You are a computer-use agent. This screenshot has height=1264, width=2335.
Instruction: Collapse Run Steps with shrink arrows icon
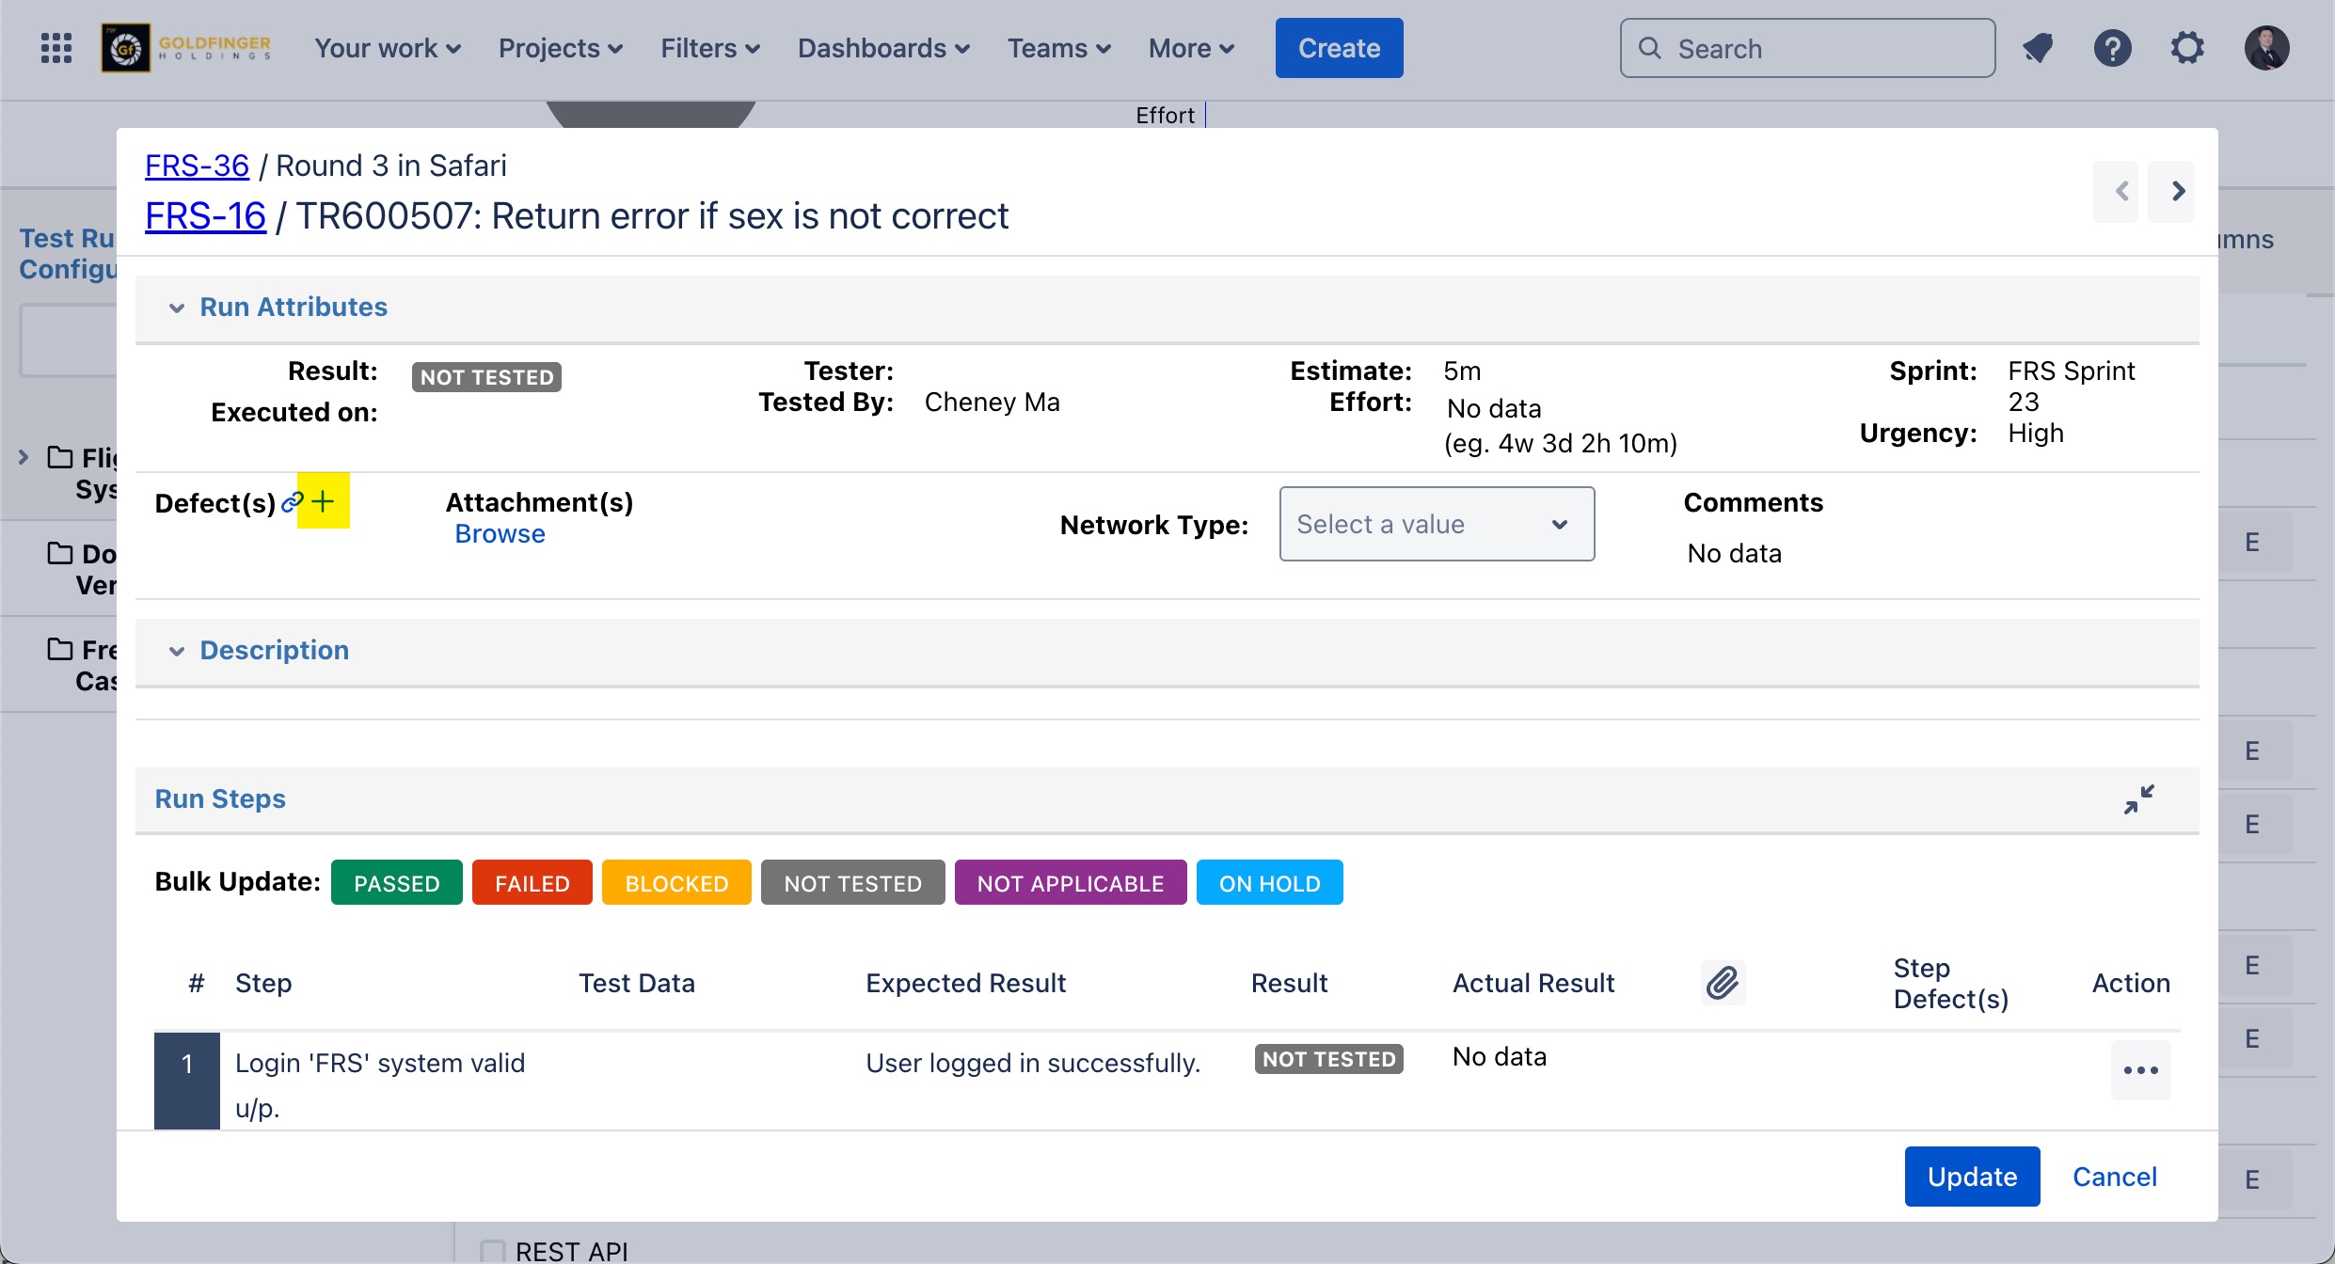(x=2138, y=799)
